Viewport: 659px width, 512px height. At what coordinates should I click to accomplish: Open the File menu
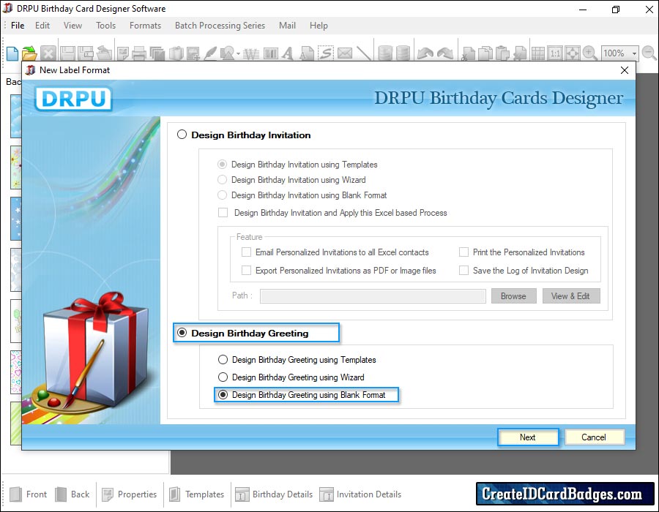pyautogui.click(x=18, y=25)
